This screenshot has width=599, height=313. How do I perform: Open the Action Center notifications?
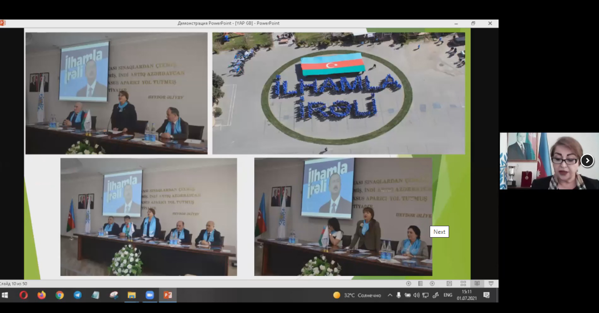(486, 295)
